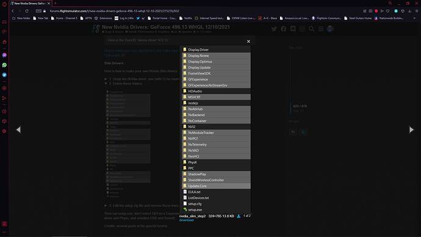
Task: Open Messenger in the sidebar
Action: [x=4, y=55]
